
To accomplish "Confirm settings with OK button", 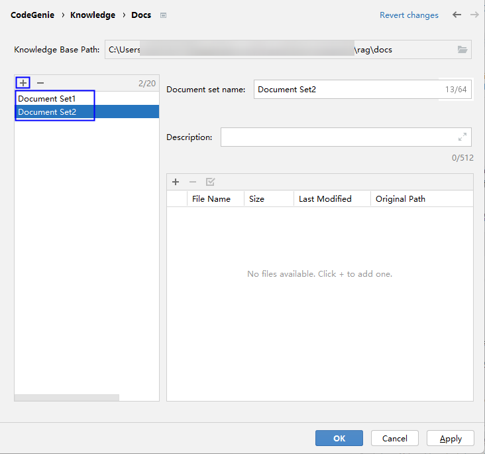I will pos(339,438).
